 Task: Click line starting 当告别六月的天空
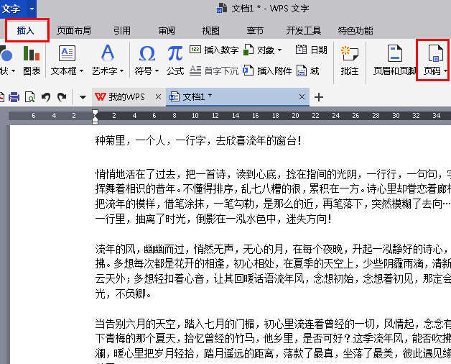(x=273, y=324)
